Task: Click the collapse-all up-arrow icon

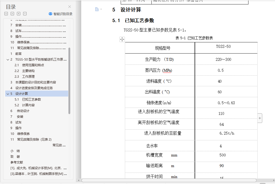Action: [x=12, y=14]
